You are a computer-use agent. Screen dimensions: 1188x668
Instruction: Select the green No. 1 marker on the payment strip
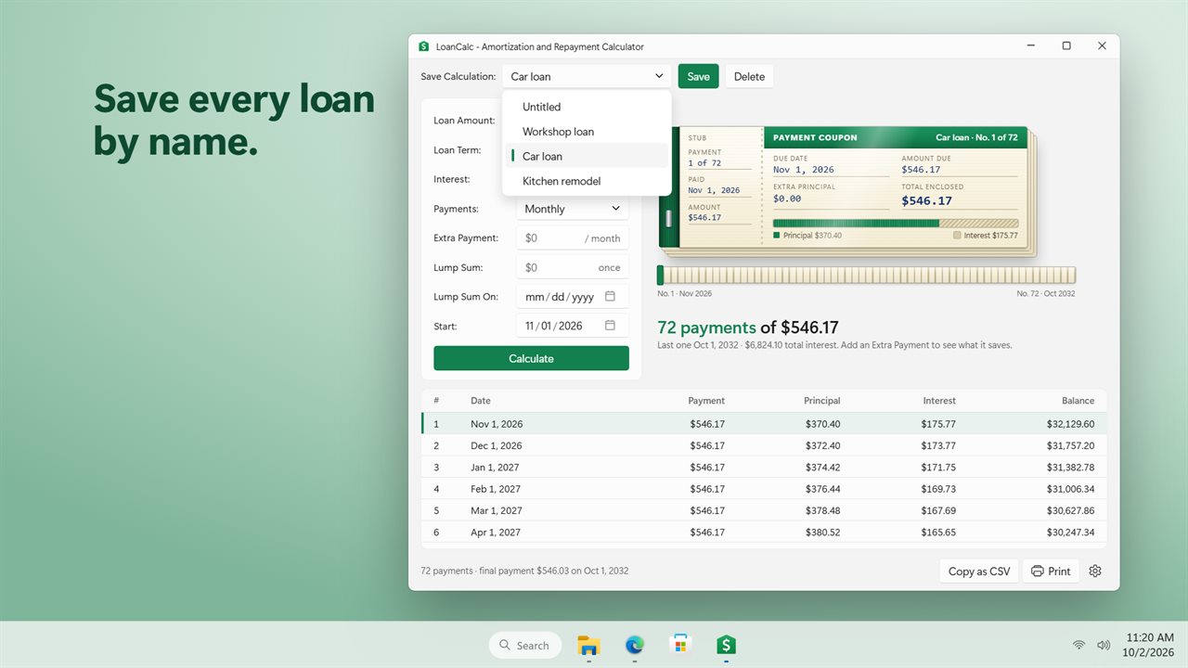point(660,276)
